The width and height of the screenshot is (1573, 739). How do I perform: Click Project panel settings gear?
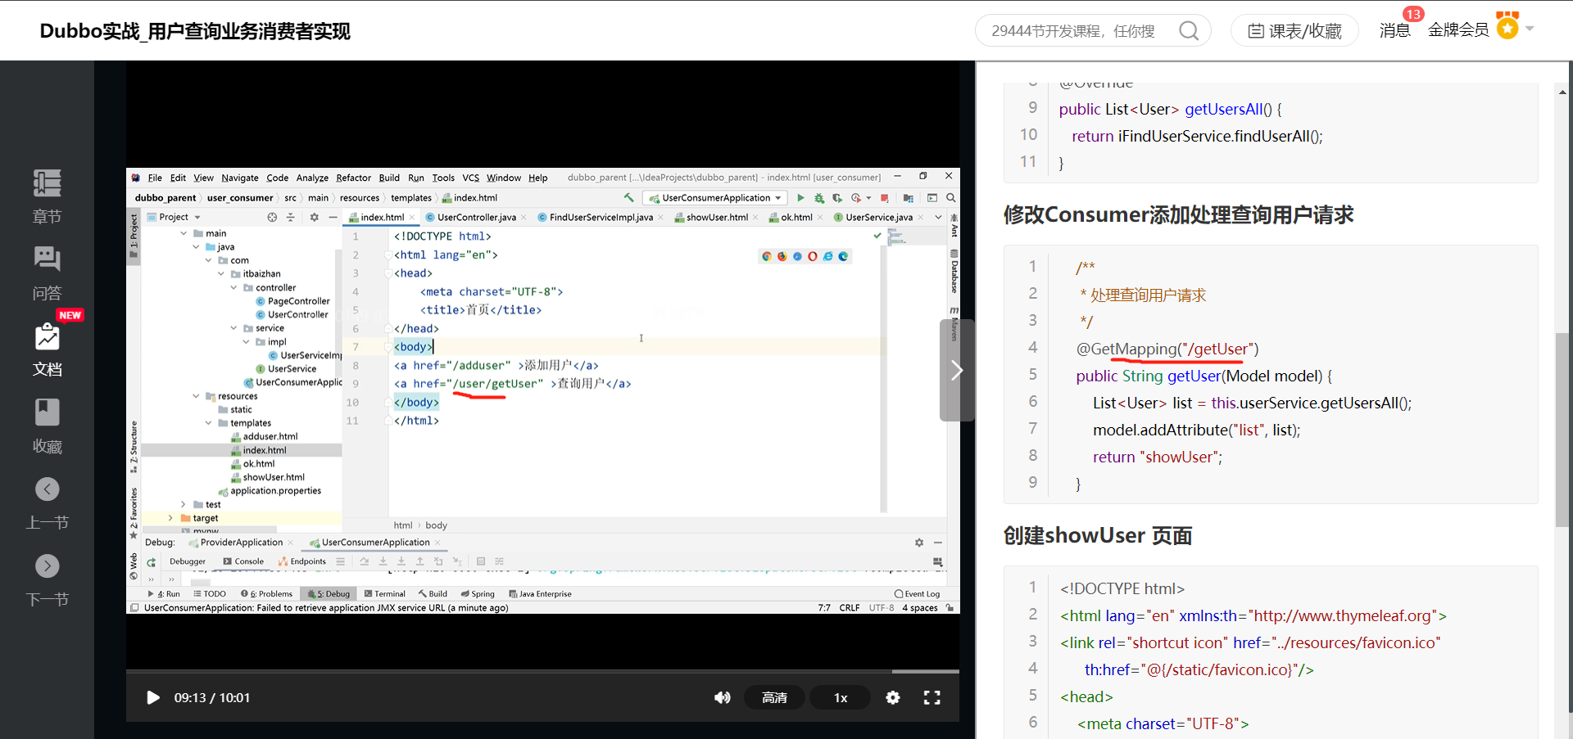click(315, 217)
